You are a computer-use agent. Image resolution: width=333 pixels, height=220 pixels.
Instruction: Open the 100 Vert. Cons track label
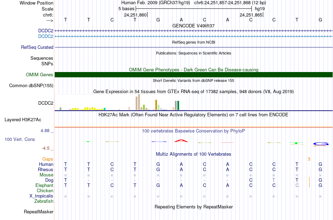pyautogui.click(x=20, y=139)
